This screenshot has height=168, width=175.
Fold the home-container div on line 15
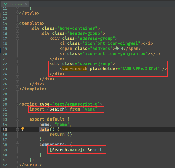[17, 29]
